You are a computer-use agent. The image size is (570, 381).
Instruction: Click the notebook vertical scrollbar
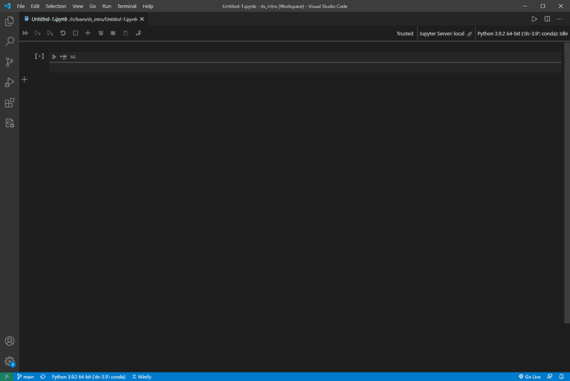566,183
